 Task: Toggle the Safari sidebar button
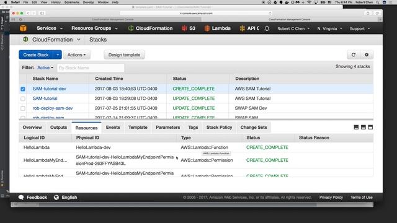[x=42, y=13]
